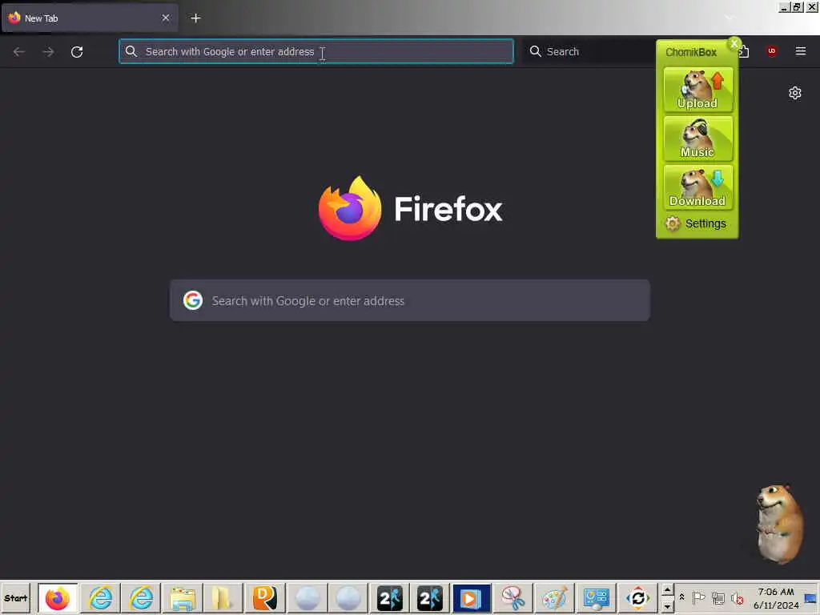Launch the orange D application in taskbar
820x615 pixels.
coord(264,598)
